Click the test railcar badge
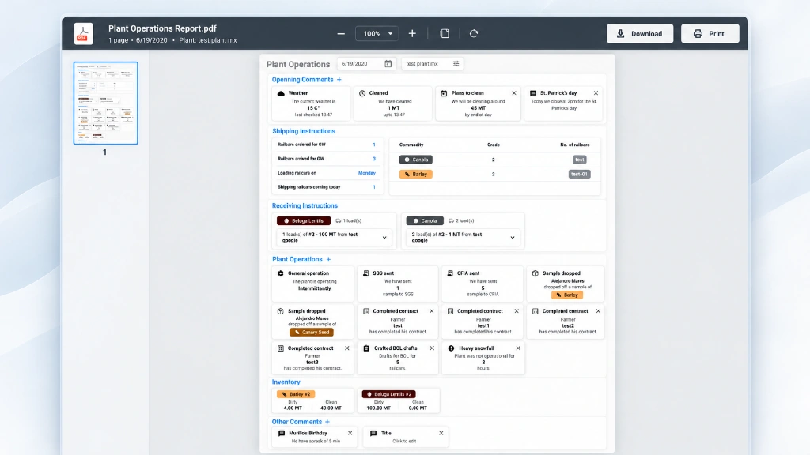 click(580, 160)
